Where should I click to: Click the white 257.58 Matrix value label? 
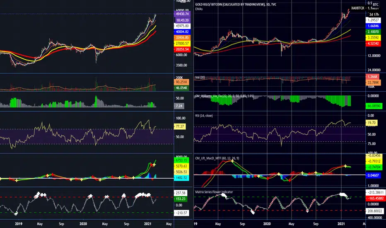click(x=181, y=193)
